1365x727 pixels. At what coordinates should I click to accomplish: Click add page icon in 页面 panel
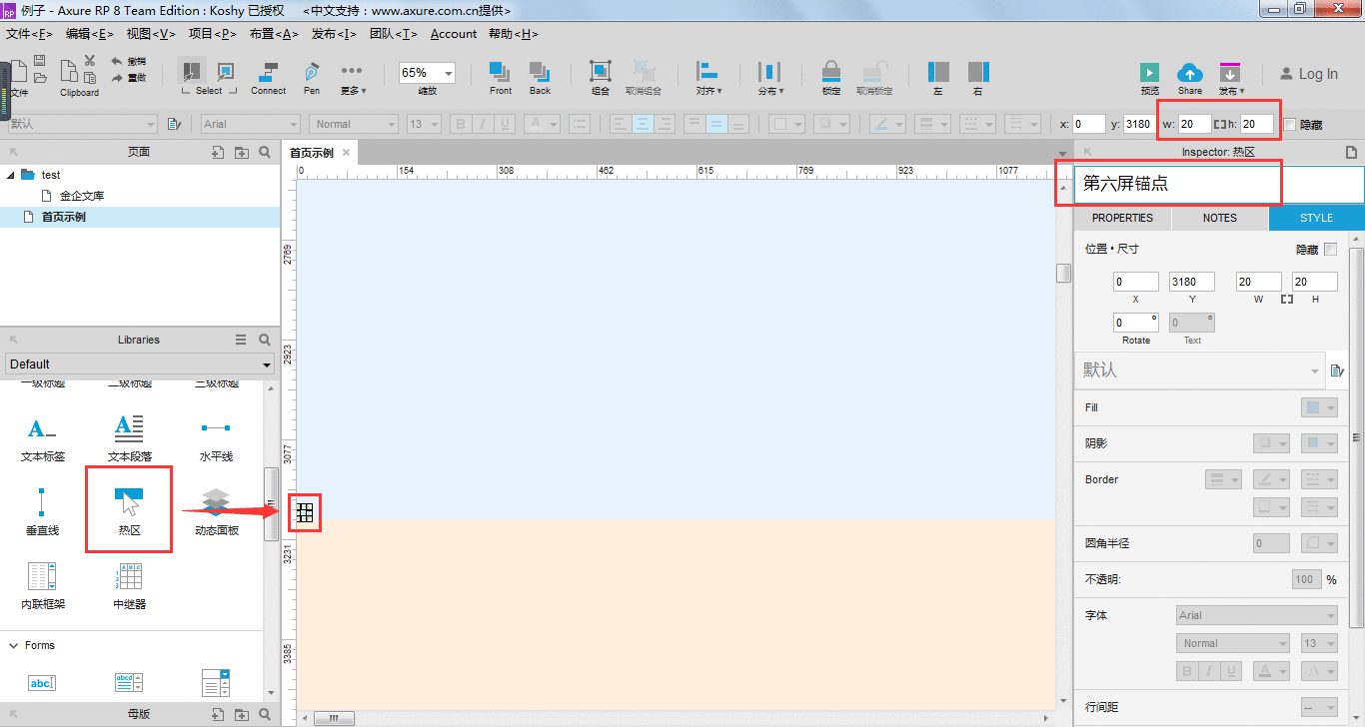[x=218, y=153]
